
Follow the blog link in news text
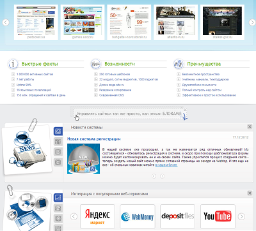coord(166,165)
